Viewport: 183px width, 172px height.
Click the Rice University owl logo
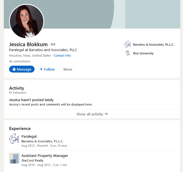128,53
